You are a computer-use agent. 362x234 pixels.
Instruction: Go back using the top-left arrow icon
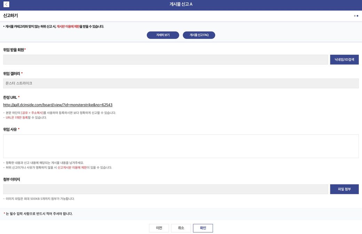pyautogui.click(x=7, y=4)
